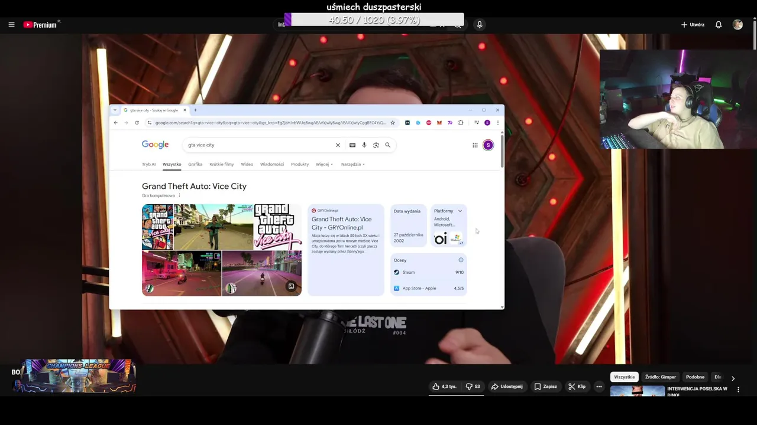Go to Google homepage logo
Screen dimensions: 757x425
[155, 145]
